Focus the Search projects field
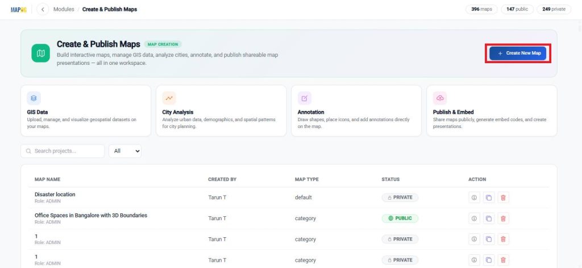 click(63, 151)
